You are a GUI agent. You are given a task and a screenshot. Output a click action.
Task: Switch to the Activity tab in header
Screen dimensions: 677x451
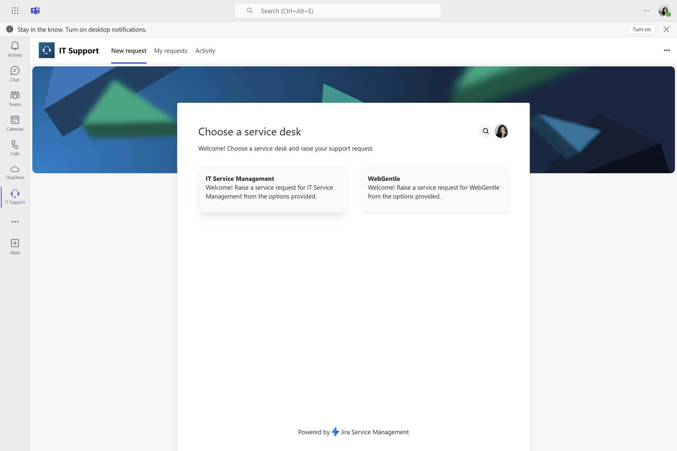coord(205,51)
